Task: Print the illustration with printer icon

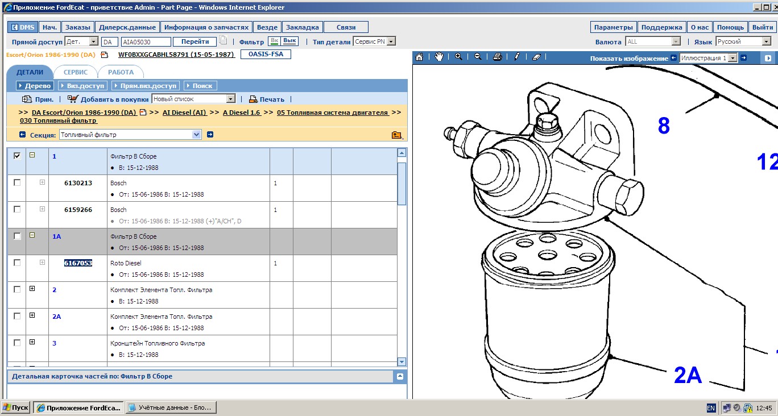Action: 498,57
